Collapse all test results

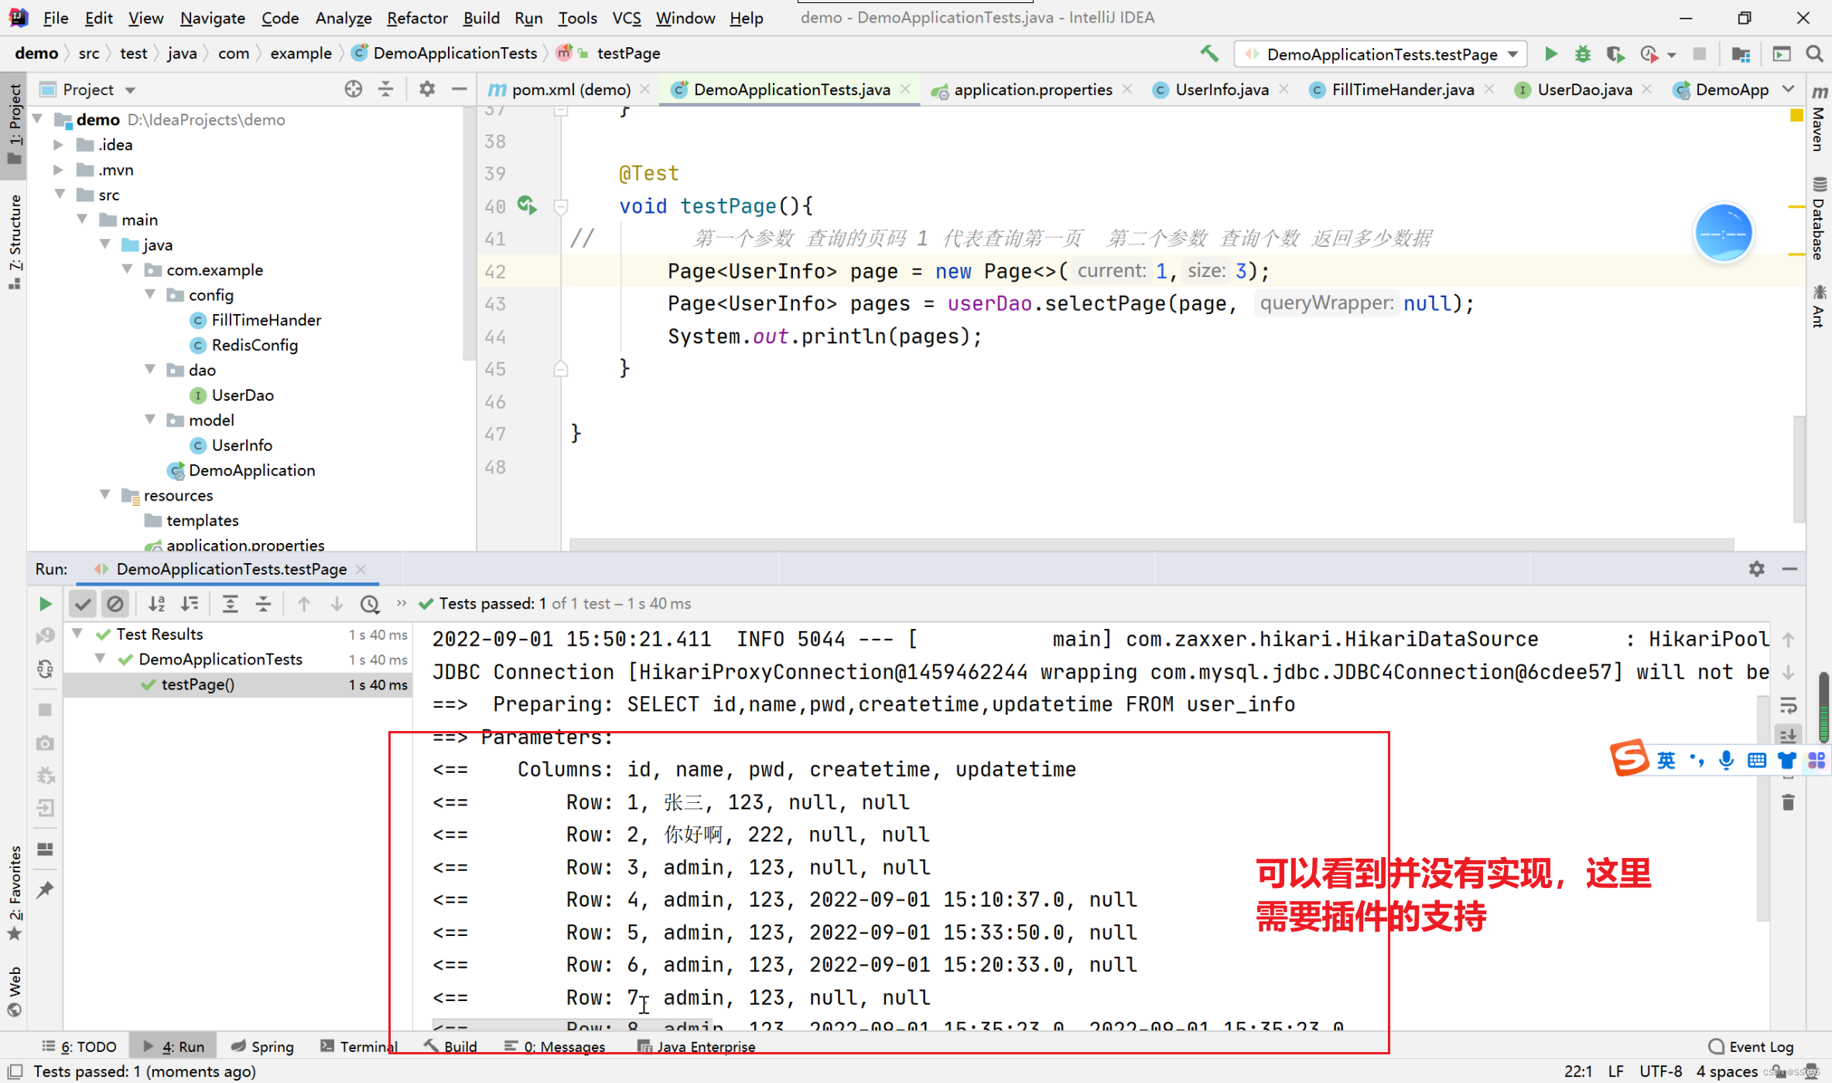click(x=263, y=603)
